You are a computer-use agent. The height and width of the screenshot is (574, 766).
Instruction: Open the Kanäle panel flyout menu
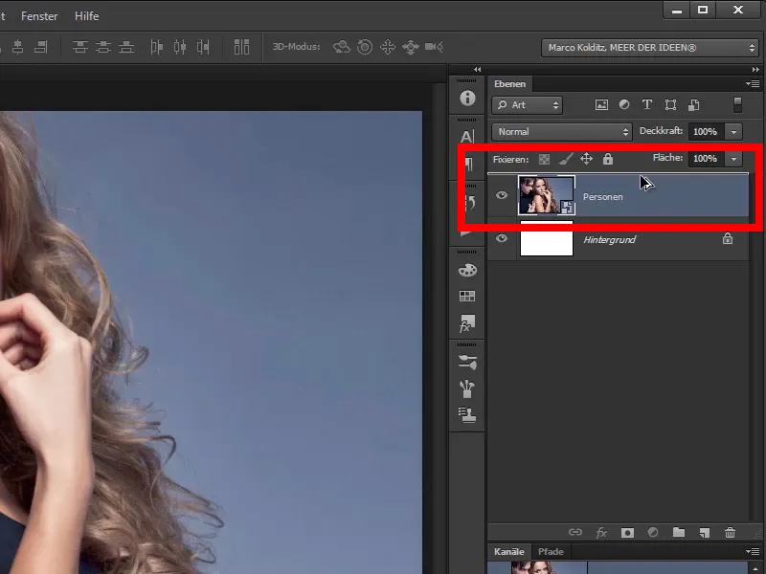click(753, 552)
